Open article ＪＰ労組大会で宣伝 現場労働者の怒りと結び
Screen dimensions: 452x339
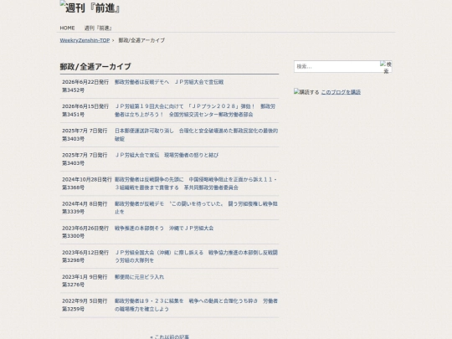coord(167,155)
